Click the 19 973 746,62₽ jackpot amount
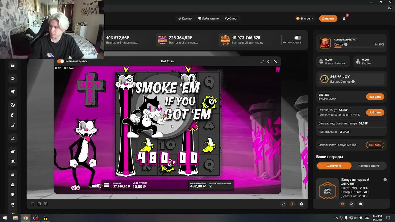 point(246,38)
